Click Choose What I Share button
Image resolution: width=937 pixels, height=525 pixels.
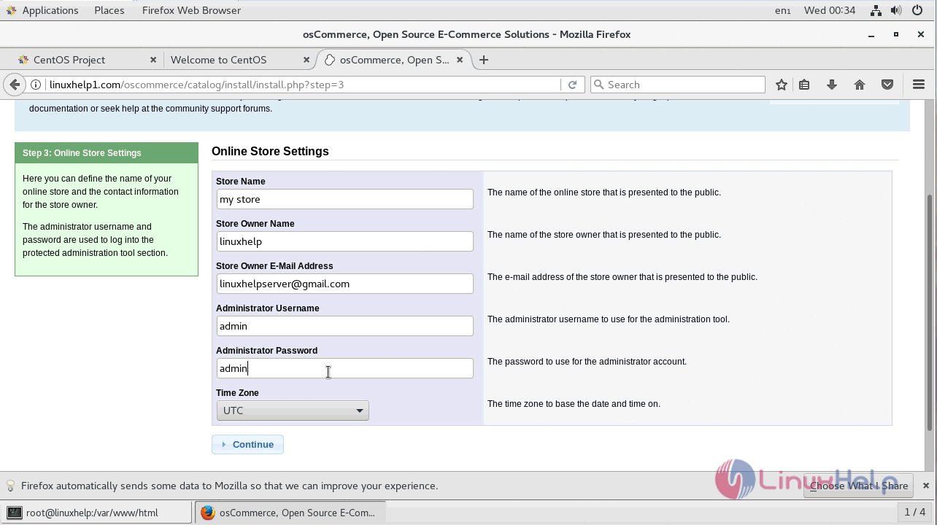858,486
